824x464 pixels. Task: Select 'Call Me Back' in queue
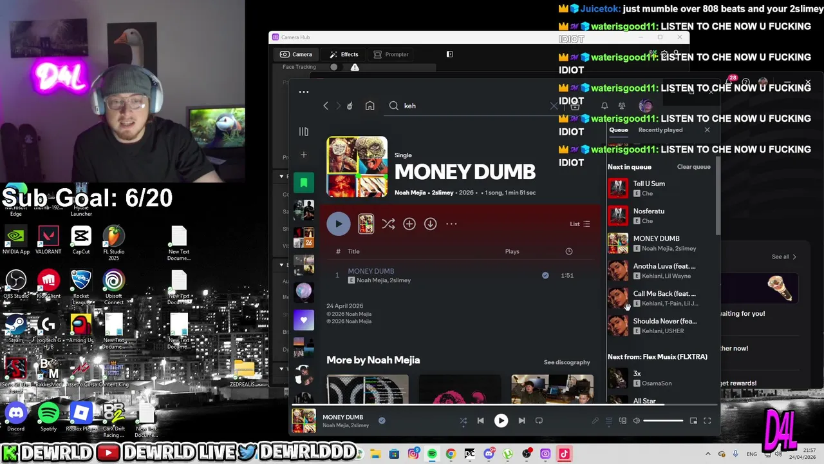660,298
